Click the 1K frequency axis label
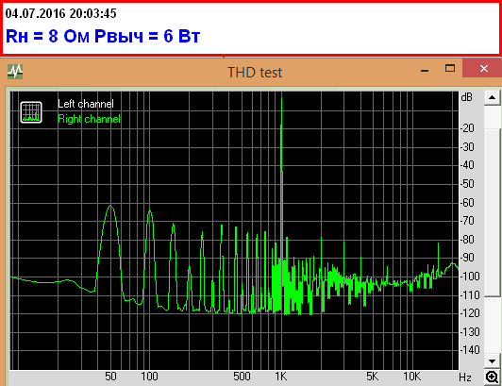Viewport: 502px width, 386px height. pos(281,377)
